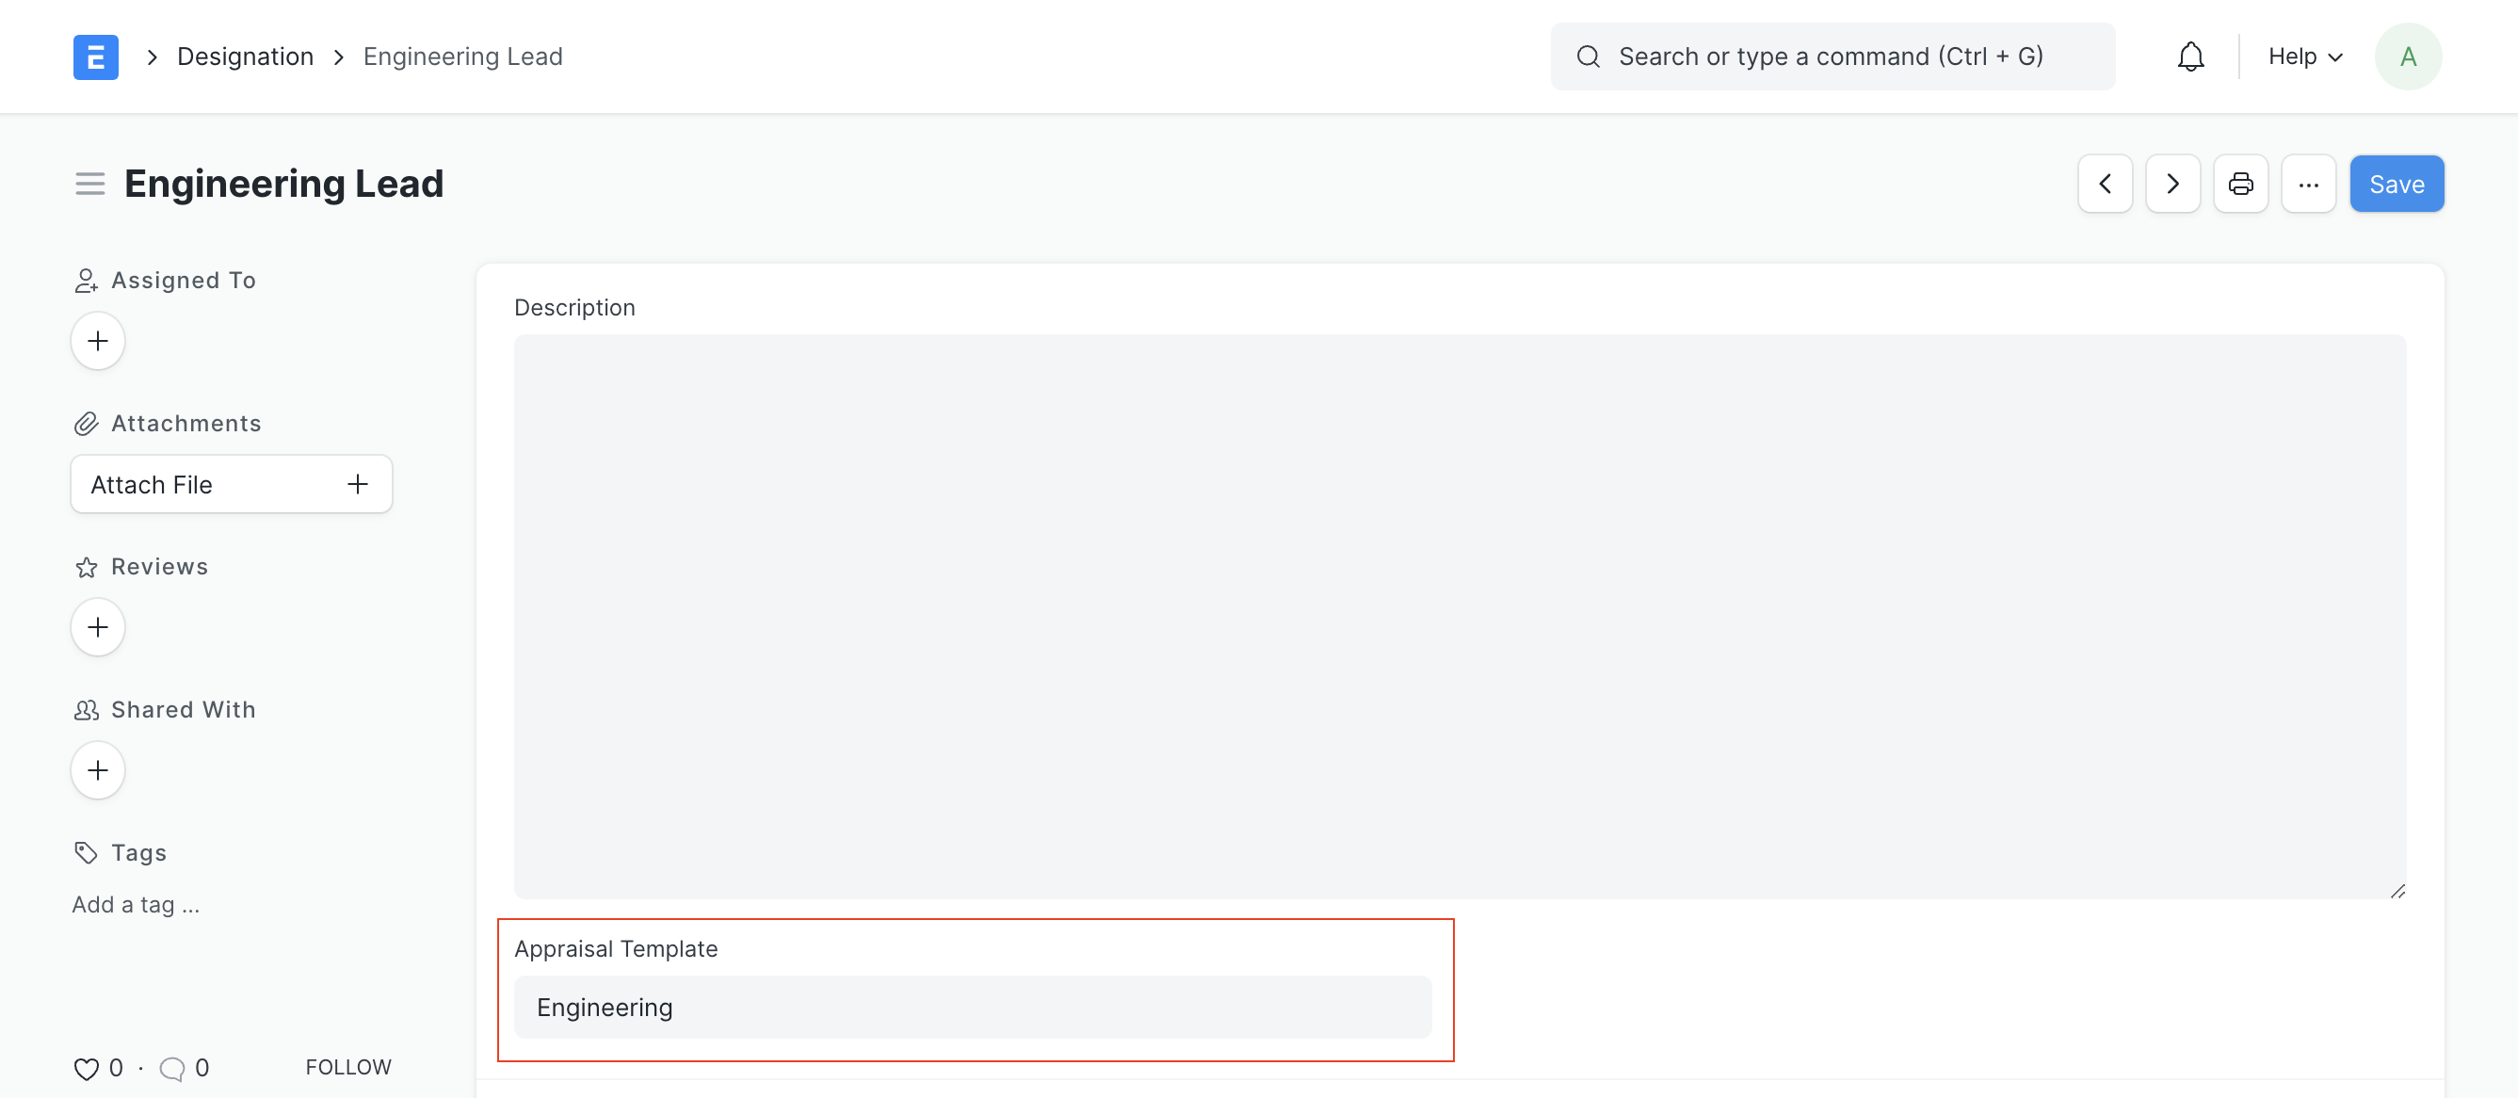Click the Appraisal Template field
2518x1098 pixels.
[972, 1007]
